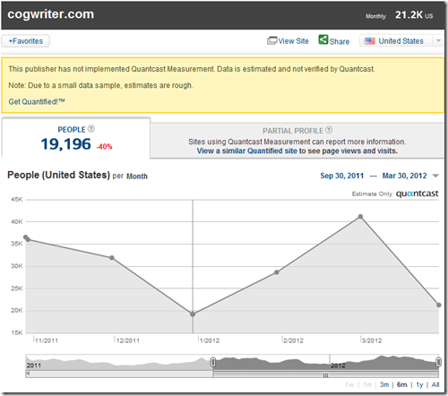Image resolution: width=448 pixels, height=396 pixels.
Task: Click the View Site monitor icon
Action: click(271, 40)
